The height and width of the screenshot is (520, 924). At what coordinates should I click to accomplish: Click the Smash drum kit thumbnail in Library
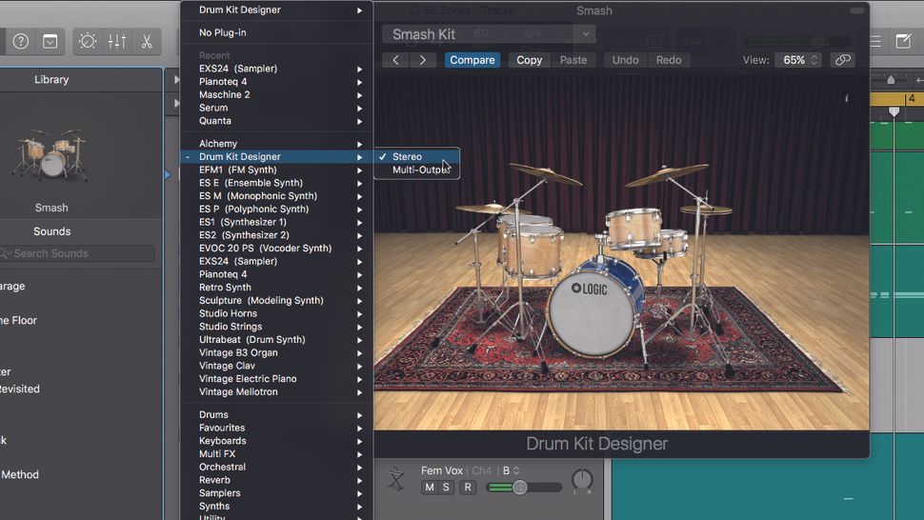pyautogui.click(x=51, y=154)
